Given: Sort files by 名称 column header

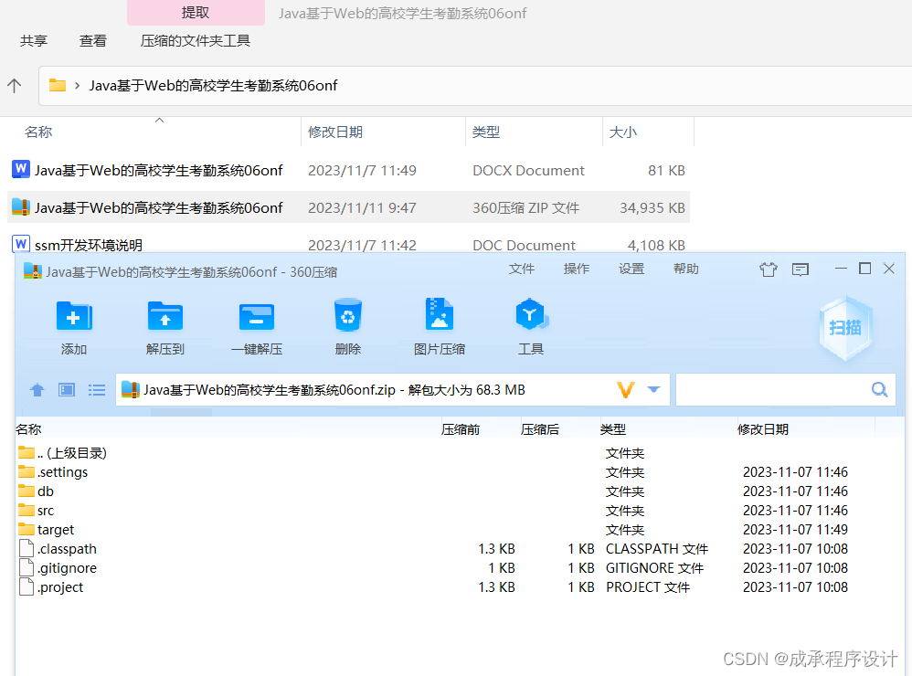Looking at the screenshot, I should tap(38, 132).
